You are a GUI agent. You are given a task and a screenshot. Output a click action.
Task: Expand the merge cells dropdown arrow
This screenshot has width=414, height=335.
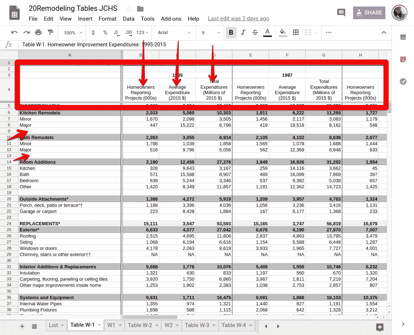point(316,33)
